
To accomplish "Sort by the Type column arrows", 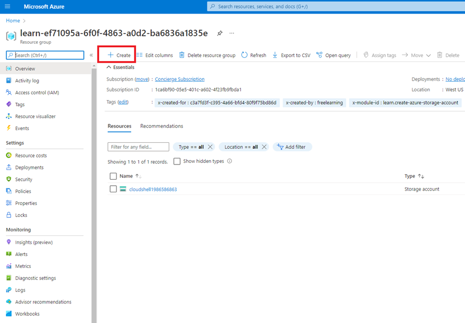I will [421, 176].
